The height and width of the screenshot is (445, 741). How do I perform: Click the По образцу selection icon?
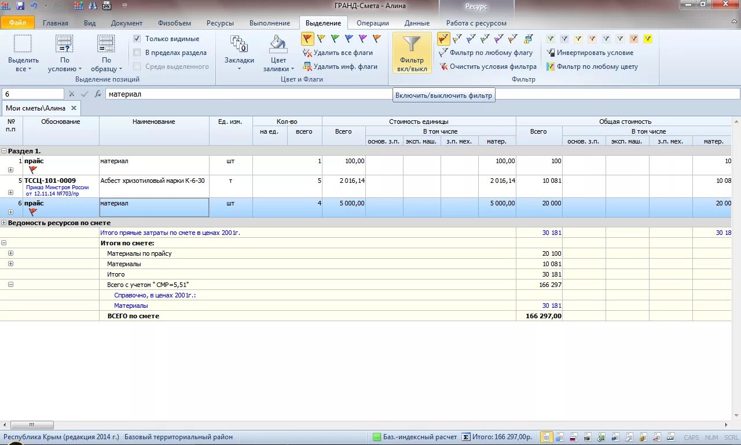coord(106,44)
